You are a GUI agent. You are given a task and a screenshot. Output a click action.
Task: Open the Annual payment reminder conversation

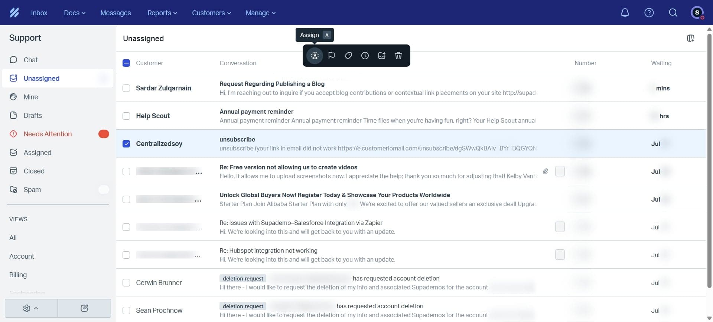point(256,112)
